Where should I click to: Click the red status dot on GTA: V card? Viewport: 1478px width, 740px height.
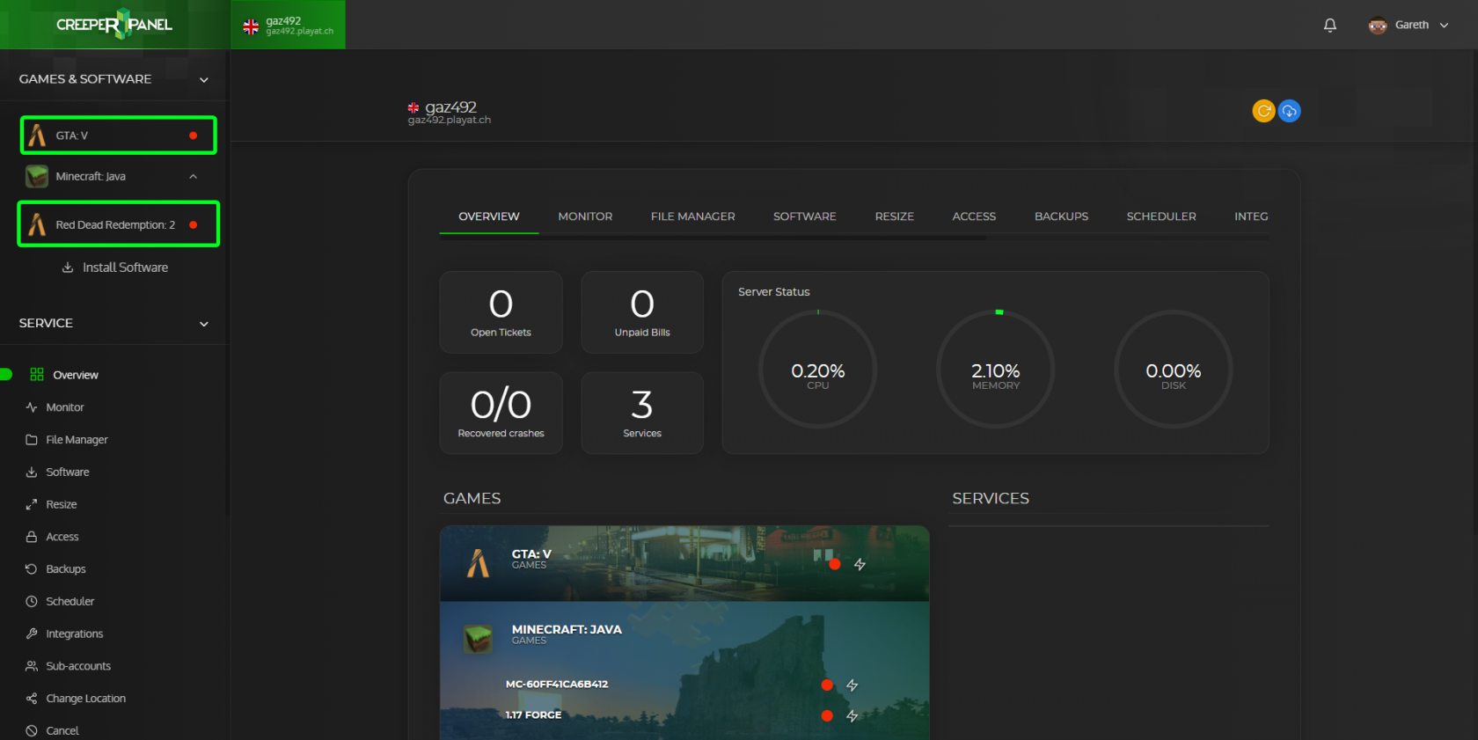[x=834, y=564]
